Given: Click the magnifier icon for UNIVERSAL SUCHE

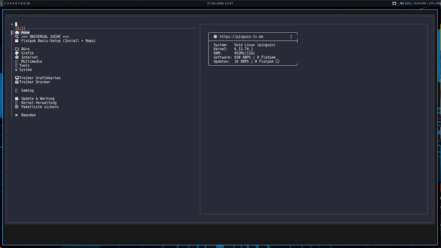Looking at the screenshot, I should pos(17,37).
